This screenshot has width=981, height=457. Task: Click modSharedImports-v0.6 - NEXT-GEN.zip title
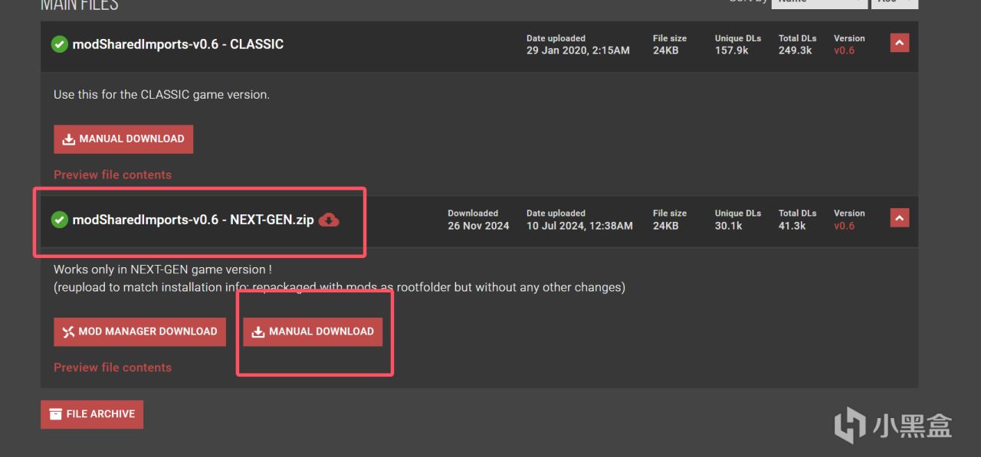(x=193, y=220)
